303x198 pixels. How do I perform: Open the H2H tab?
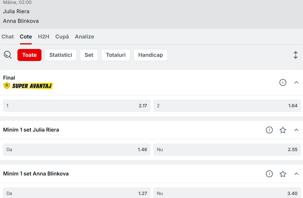pyautogui.click(x=44, y=37)
